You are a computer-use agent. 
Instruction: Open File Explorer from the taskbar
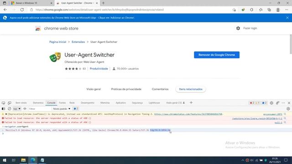pyautogui.click(x=23, y=160)
